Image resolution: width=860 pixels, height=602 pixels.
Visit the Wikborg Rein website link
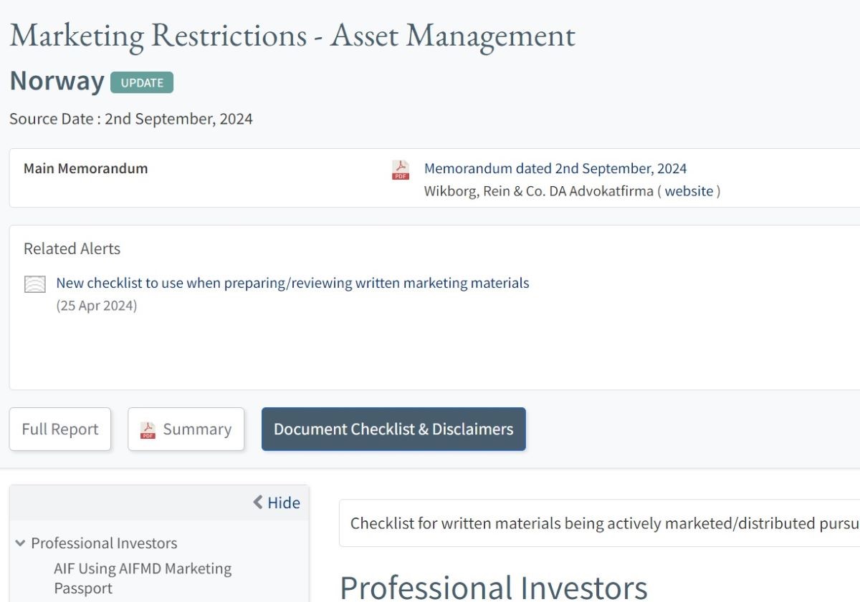pos(689,191)
